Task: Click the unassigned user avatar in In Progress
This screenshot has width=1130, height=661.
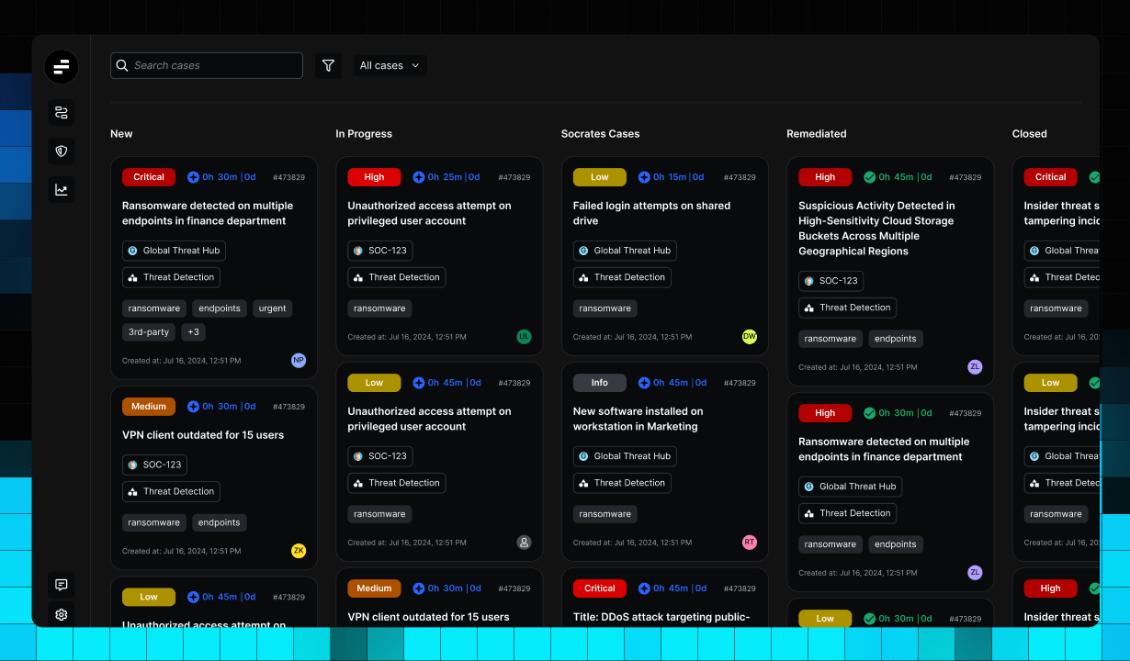Action: coord(525,543)
